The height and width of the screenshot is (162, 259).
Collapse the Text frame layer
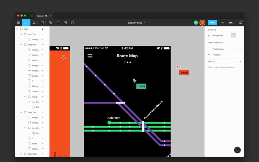coord(17,29)
